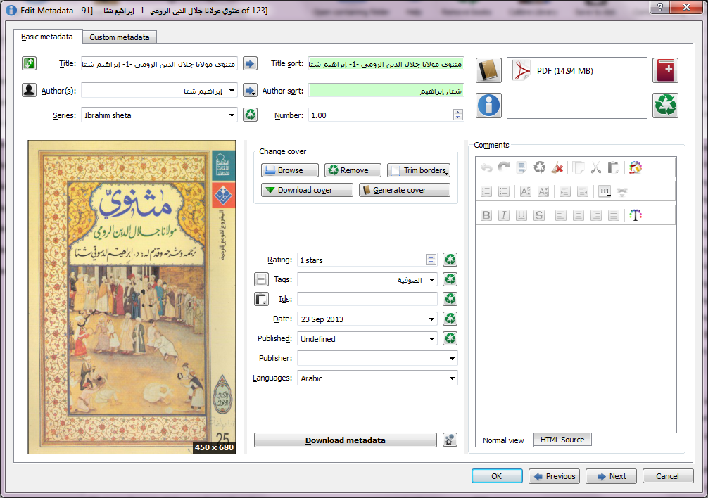Align comment text left
This screenshot has height=498, width=708.
point(561,215)
